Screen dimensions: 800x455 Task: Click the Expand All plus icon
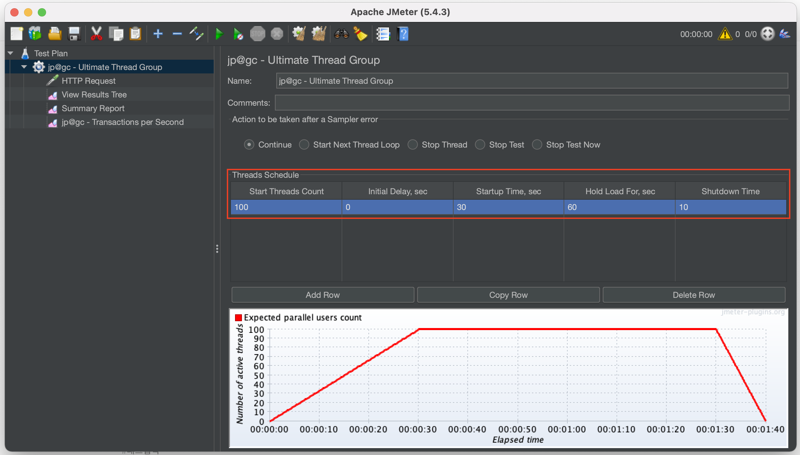tap(158, 34)
